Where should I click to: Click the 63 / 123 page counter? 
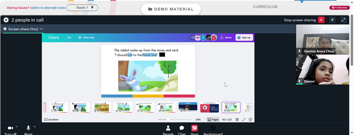point(227,120)
